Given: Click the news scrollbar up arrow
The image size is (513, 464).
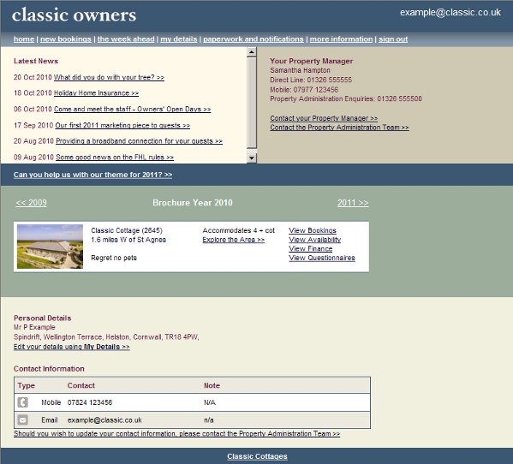Looking at the screenshot, I should point(252,52).
